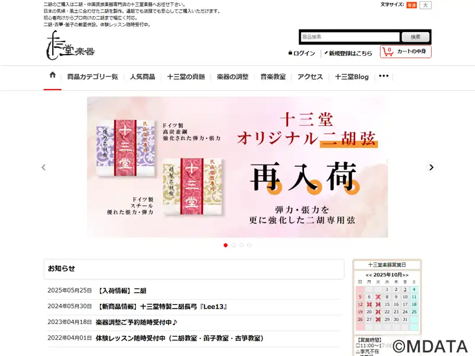Click calendar date 22
Screen dimensions: 475x356
click(x=387, y=312)
